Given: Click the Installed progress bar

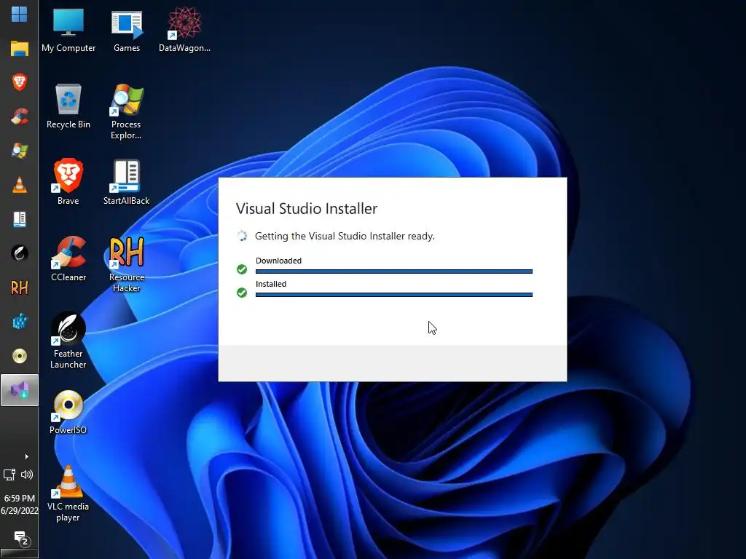Looking at the screenshot, I should (x=394, y=295).
